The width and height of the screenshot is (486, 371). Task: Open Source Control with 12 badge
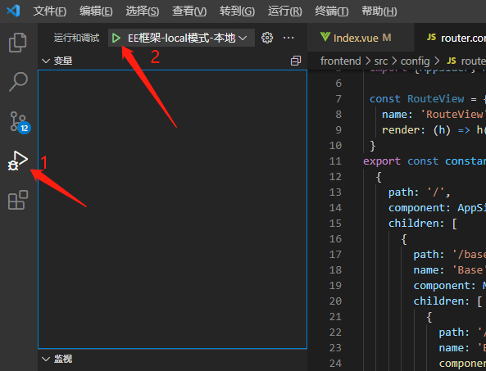19,122
